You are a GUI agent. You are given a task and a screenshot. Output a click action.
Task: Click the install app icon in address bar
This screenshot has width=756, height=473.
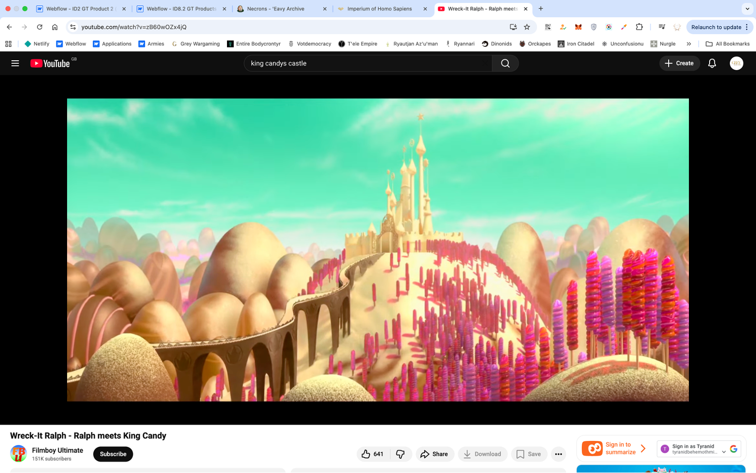click(513, 27)
